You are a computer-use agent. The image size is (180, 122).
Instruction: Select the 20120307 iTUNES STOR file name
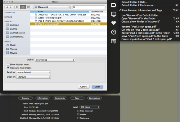[62, 15]
